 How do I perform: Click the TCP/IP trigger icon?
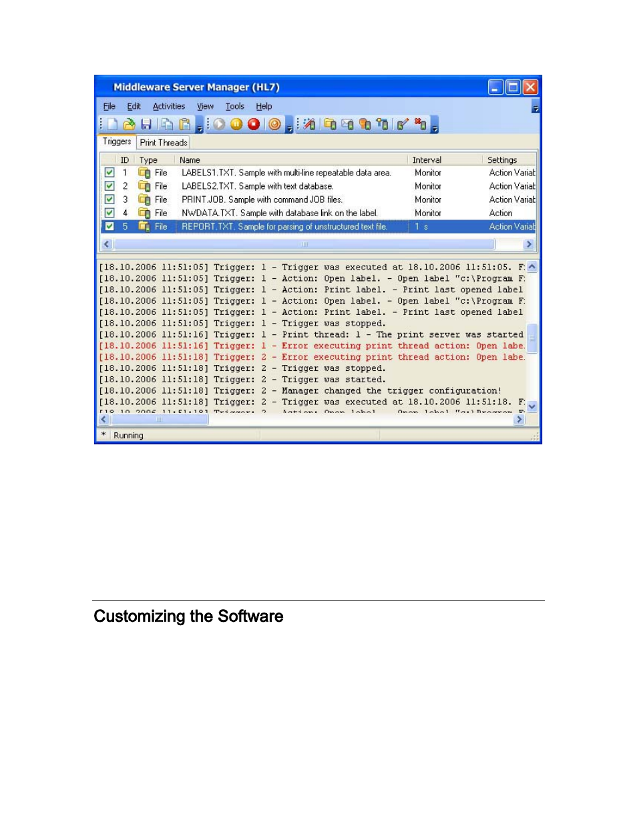[382, 124]
